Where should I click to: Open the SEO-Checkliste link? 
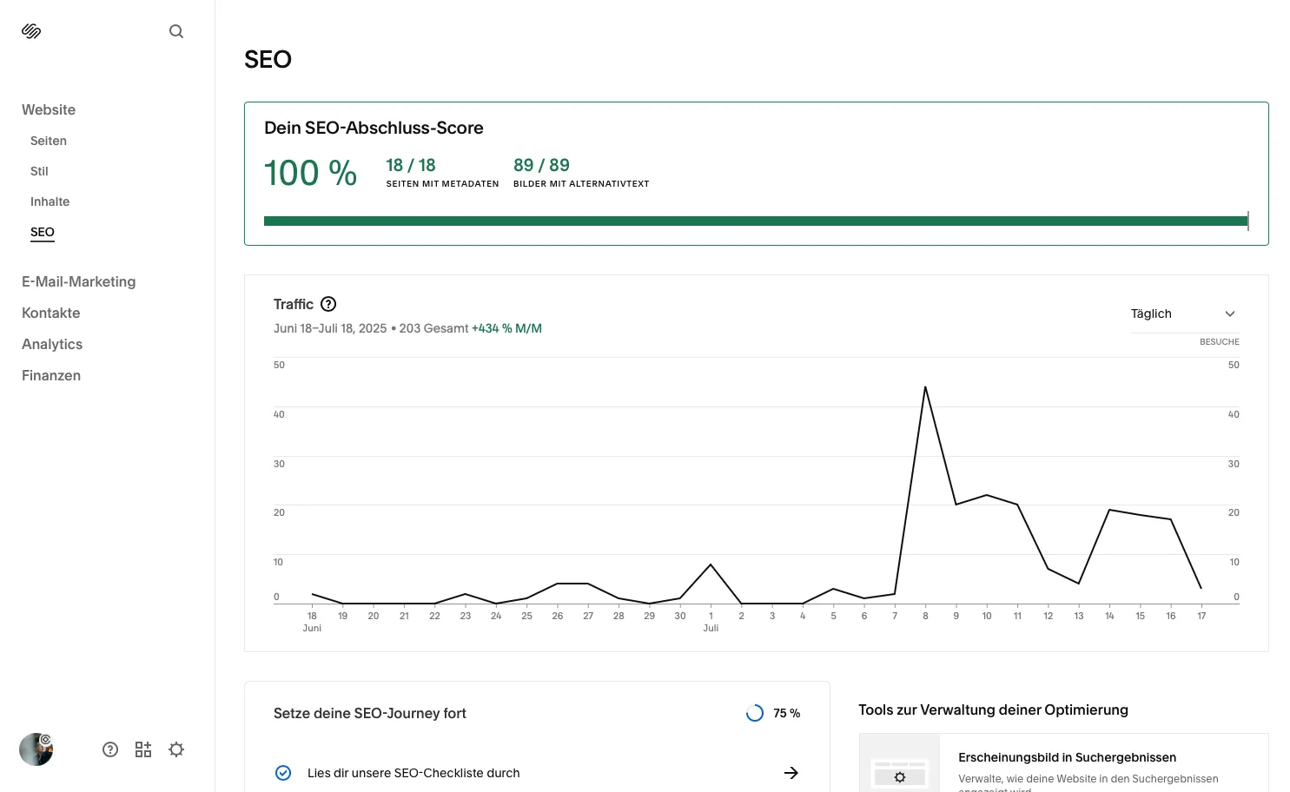tap(413, 772)
